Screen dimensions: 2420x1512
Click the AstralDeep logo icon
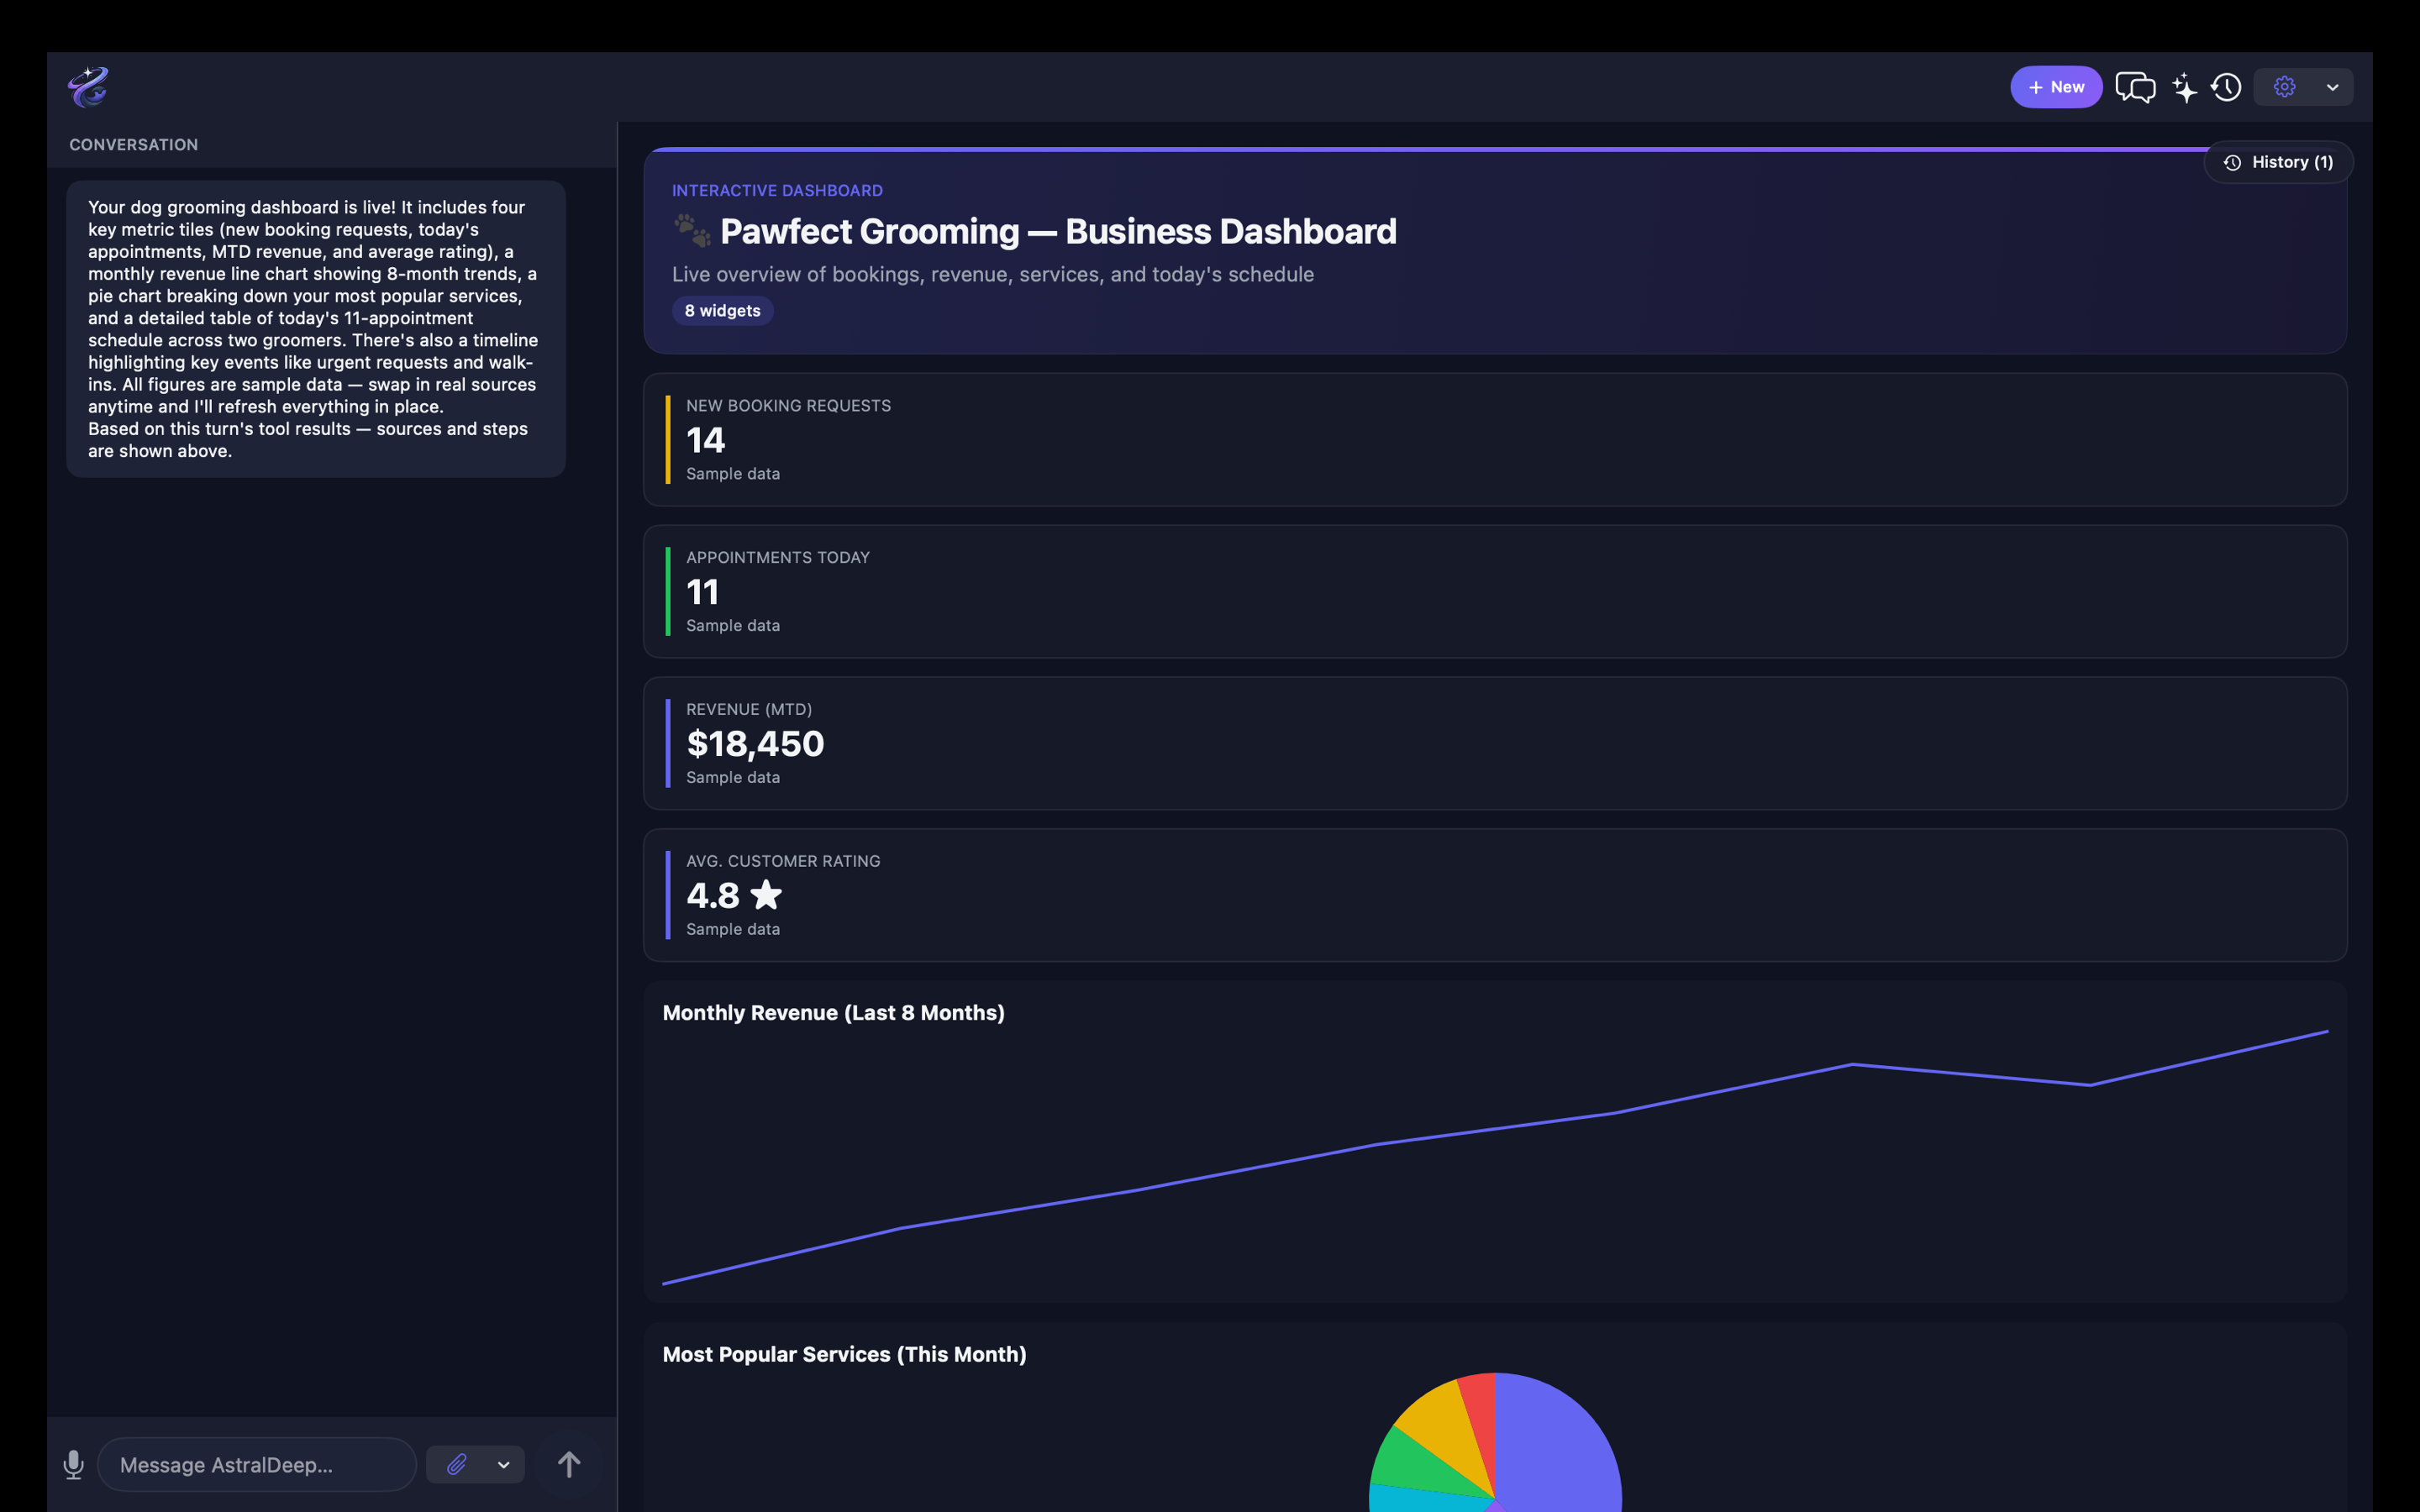(x=88, y=87)
